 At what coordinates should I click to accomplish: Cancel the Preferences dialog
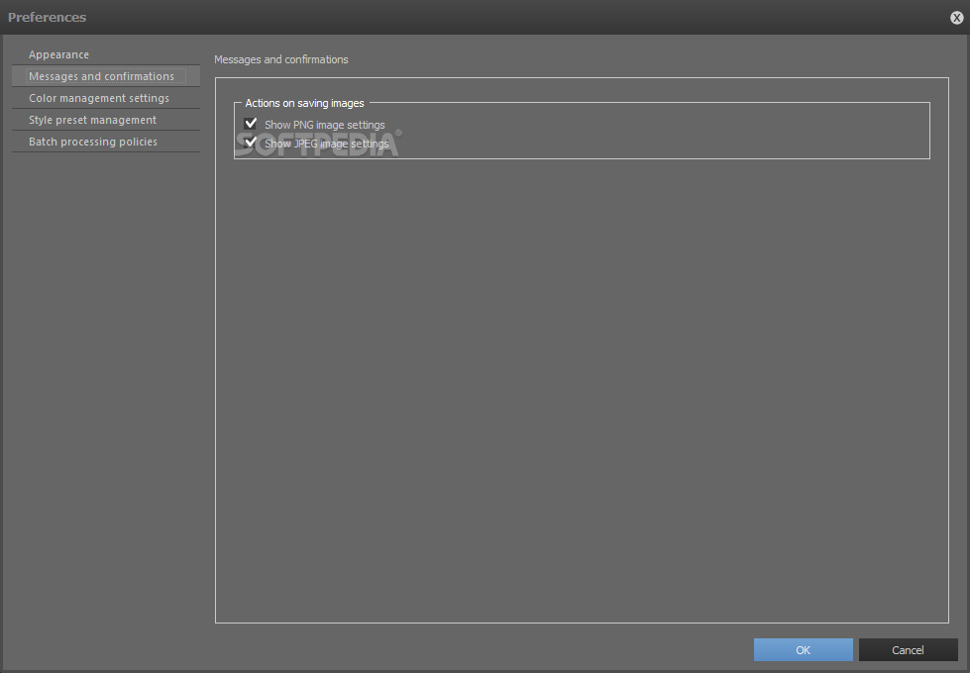coord(908,649)
